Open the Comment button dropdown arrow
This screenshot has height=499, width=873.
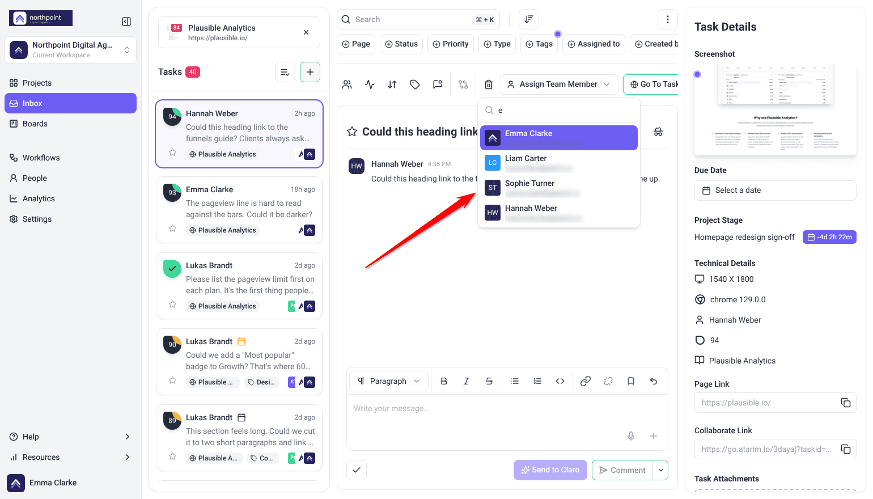click(x=660, y=470)
